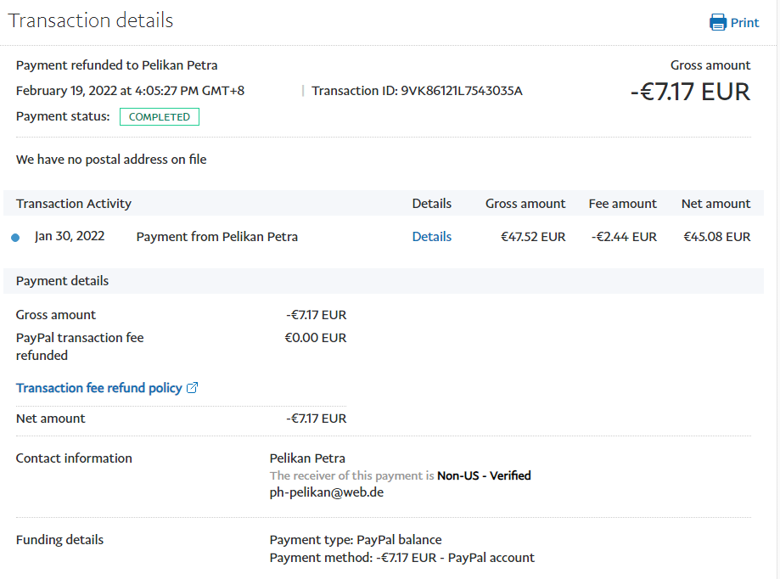This screenshot has width=780, height=579.
Task: Click the Fee amount column header
Action: click(622, 204)
